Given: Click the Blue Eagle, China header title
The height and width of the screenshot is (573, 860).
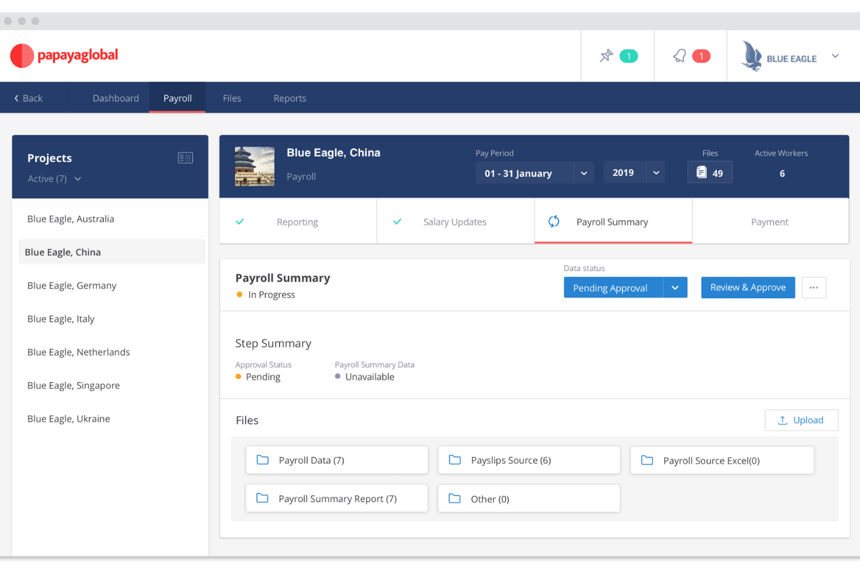Looking at the screenshot, I should (334, 153).
